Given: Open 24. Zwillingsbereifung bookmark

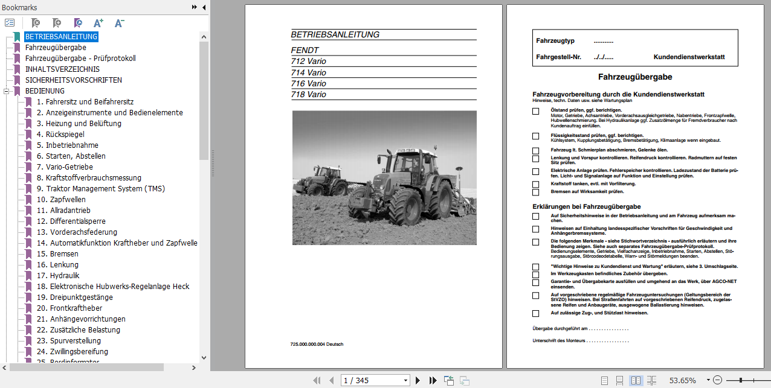Looking at the screenshot, I should pyautogui.click(x=73, y=352).
